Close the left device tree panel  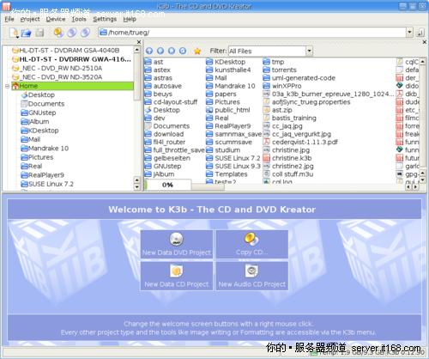139,42
